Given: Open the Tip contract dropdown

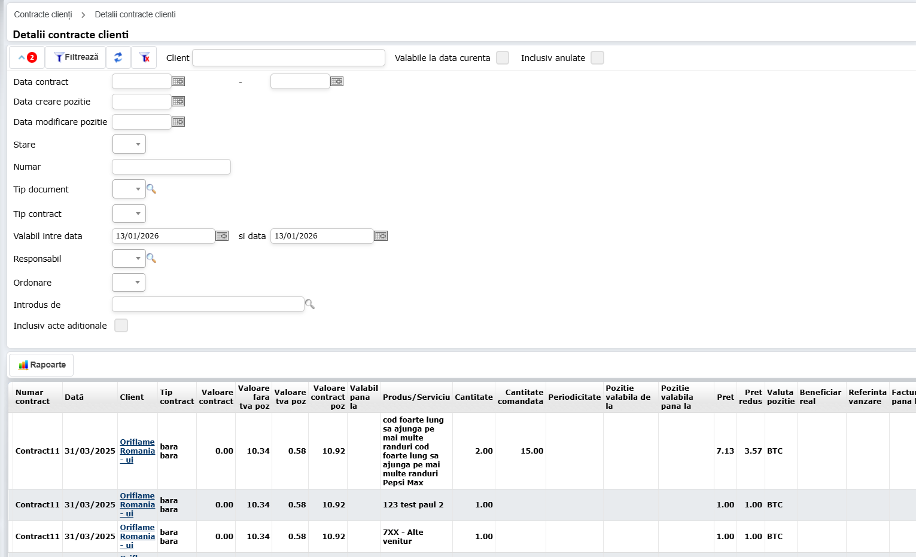Looking at the screenshot, I should 129,213.
